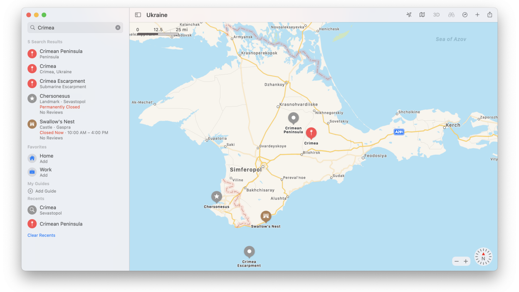
Task: Click Home favorite house icon
Action: pos(32,158)
